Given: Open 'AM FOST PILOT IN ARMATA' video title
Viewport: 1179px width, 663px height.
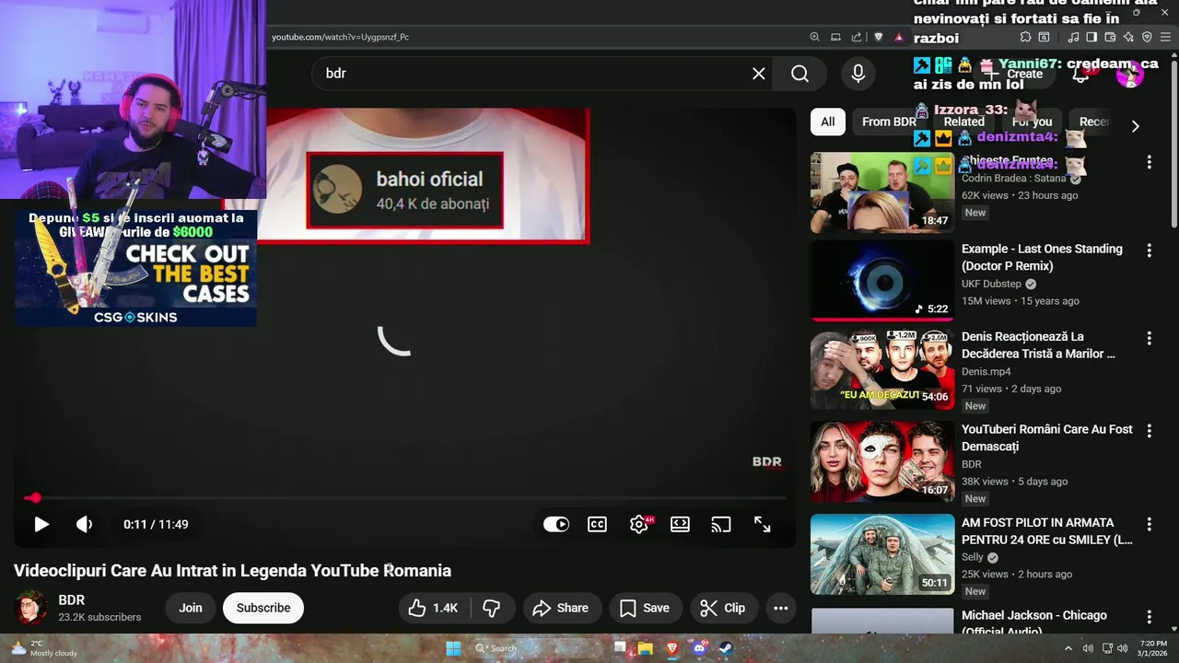Looking at the screenshot, I should 1047,531.
